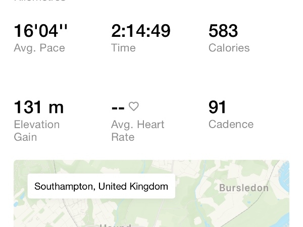Tap the Avg. Pace label
This screenshot has height=227, width=303.
39,48
